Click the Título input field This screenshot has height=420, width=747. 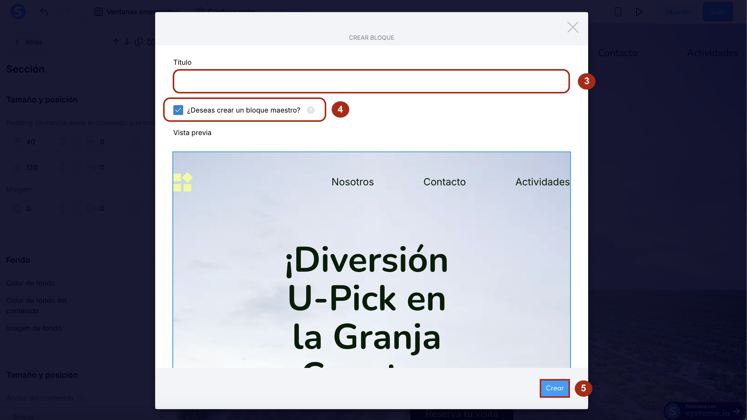[371, 81]
